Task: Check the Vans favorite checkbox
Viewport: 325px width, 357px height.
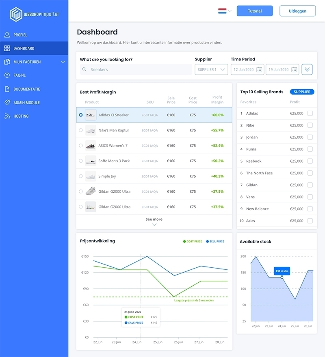Action: [310, 197]
